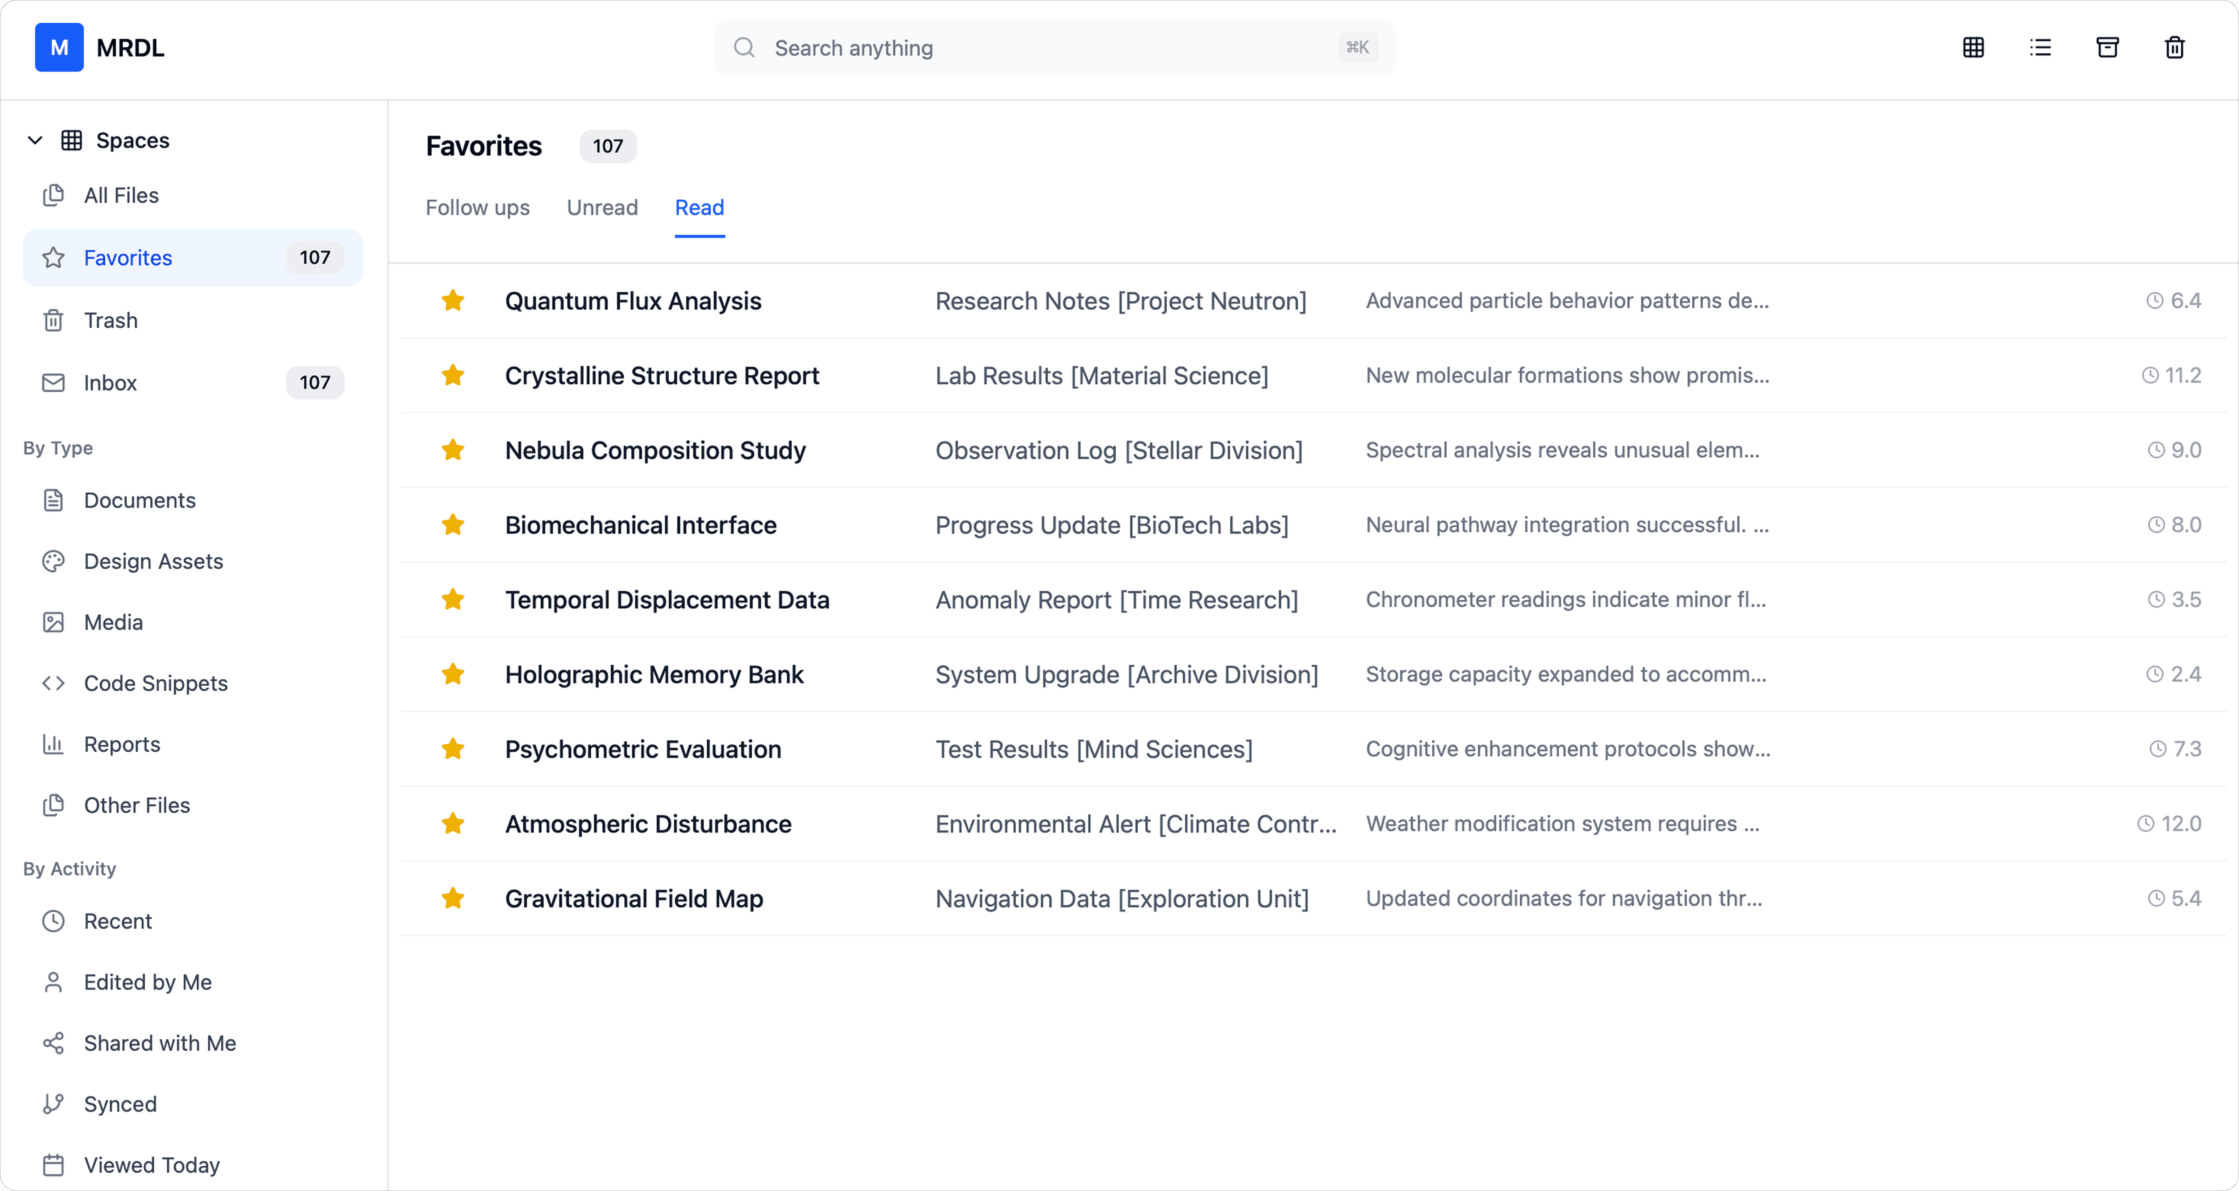Open Holographic Memory Bank entry
The width and height of the screenshot is (2239, 1191).
pos(1313,675)
